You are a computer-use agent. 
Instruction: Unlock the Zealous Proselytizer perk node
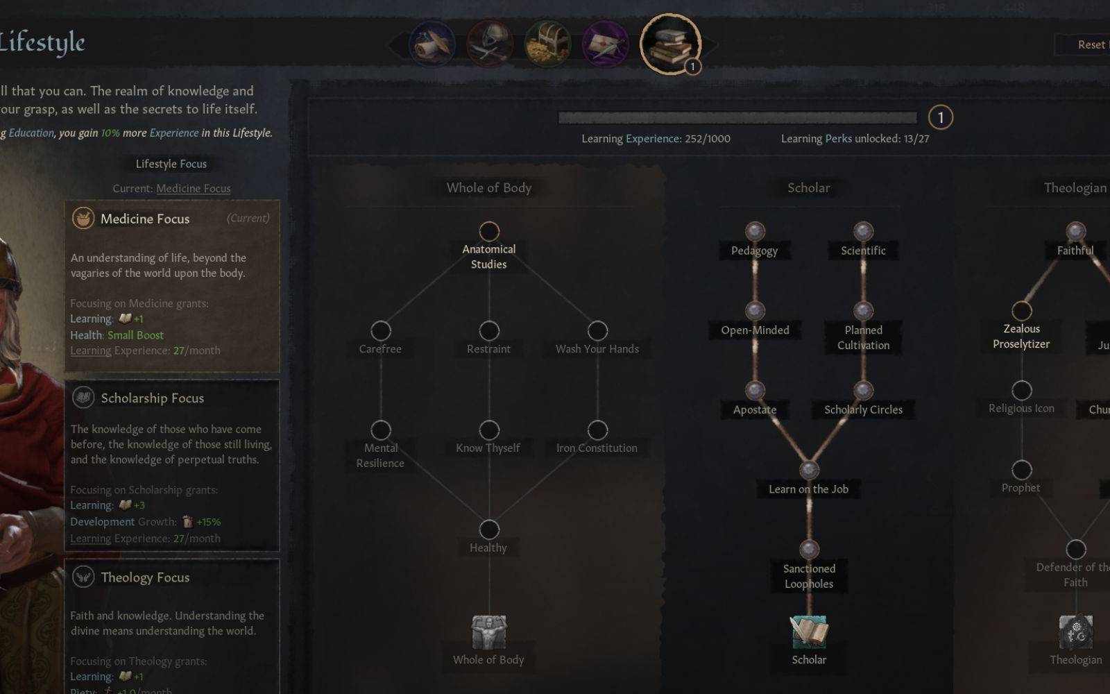1021,311
